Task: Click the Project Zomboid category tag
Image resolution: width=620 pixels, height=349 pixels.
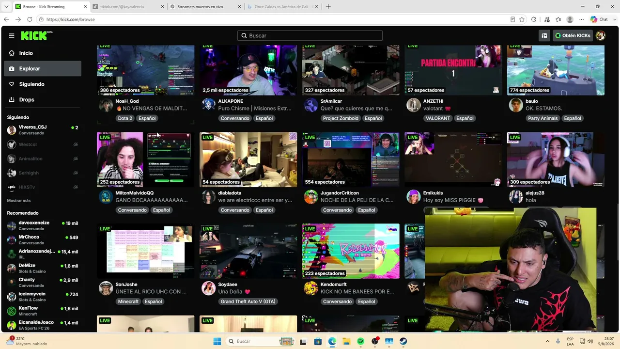Action: tap(341, 118)
